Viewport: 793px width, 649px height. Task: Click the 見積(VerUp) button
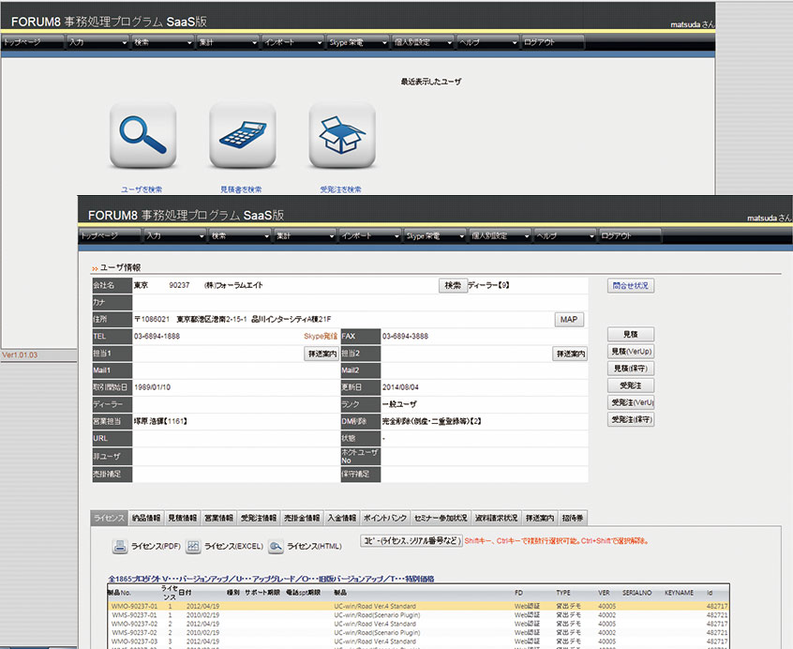pyautogui.click(x=631, y=352)
